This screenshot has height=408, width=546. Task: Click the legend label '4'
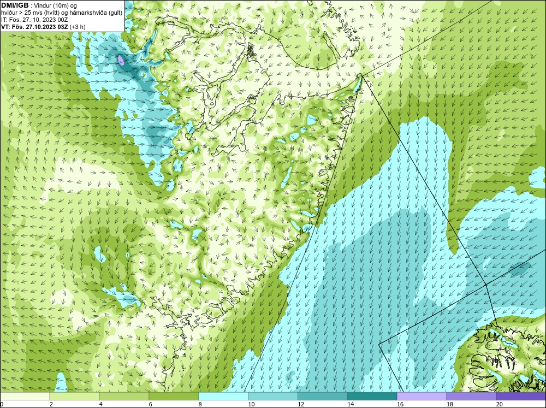(x=101, y=404)
